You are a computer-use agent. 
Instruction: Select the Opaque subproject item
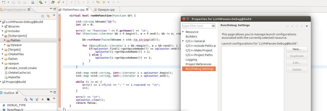pyautogui.click(x=16, y=45)
